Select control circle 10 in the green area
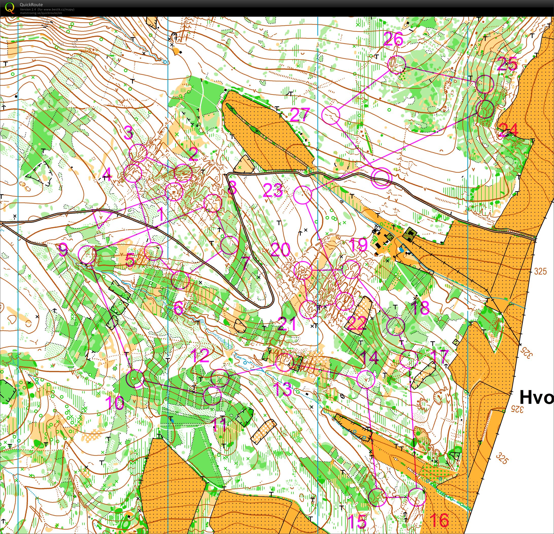The image size is (554, 534). [x=135, y=378]
